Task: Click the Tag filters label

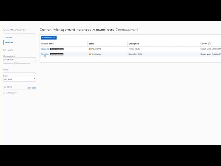Action: point(7,87)
